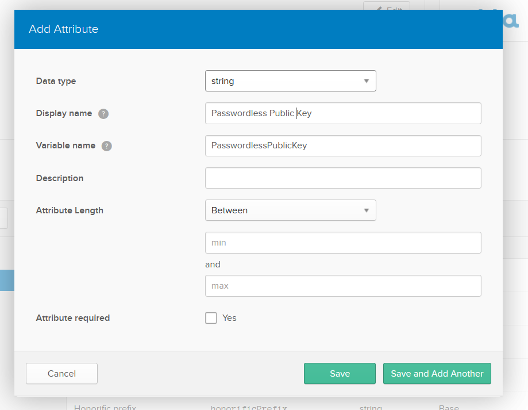Screen dimensions: 528x410
Task: Click the help icon beside Variable name
Action: 107,146
